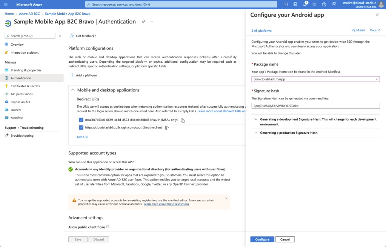Screen dimensions: 386x247
Task: Click the plus icon for Add a platform
Action: tap(72, 75)
